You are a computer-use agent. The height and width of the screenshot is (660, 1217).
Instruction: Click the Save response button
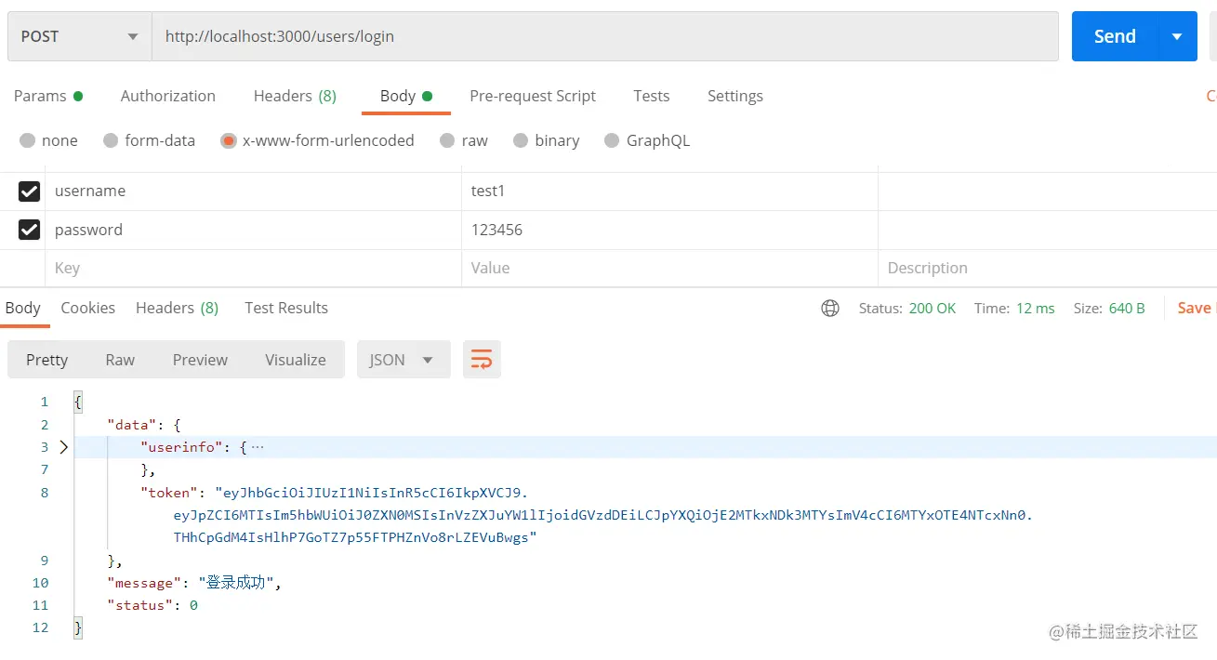1196,308
